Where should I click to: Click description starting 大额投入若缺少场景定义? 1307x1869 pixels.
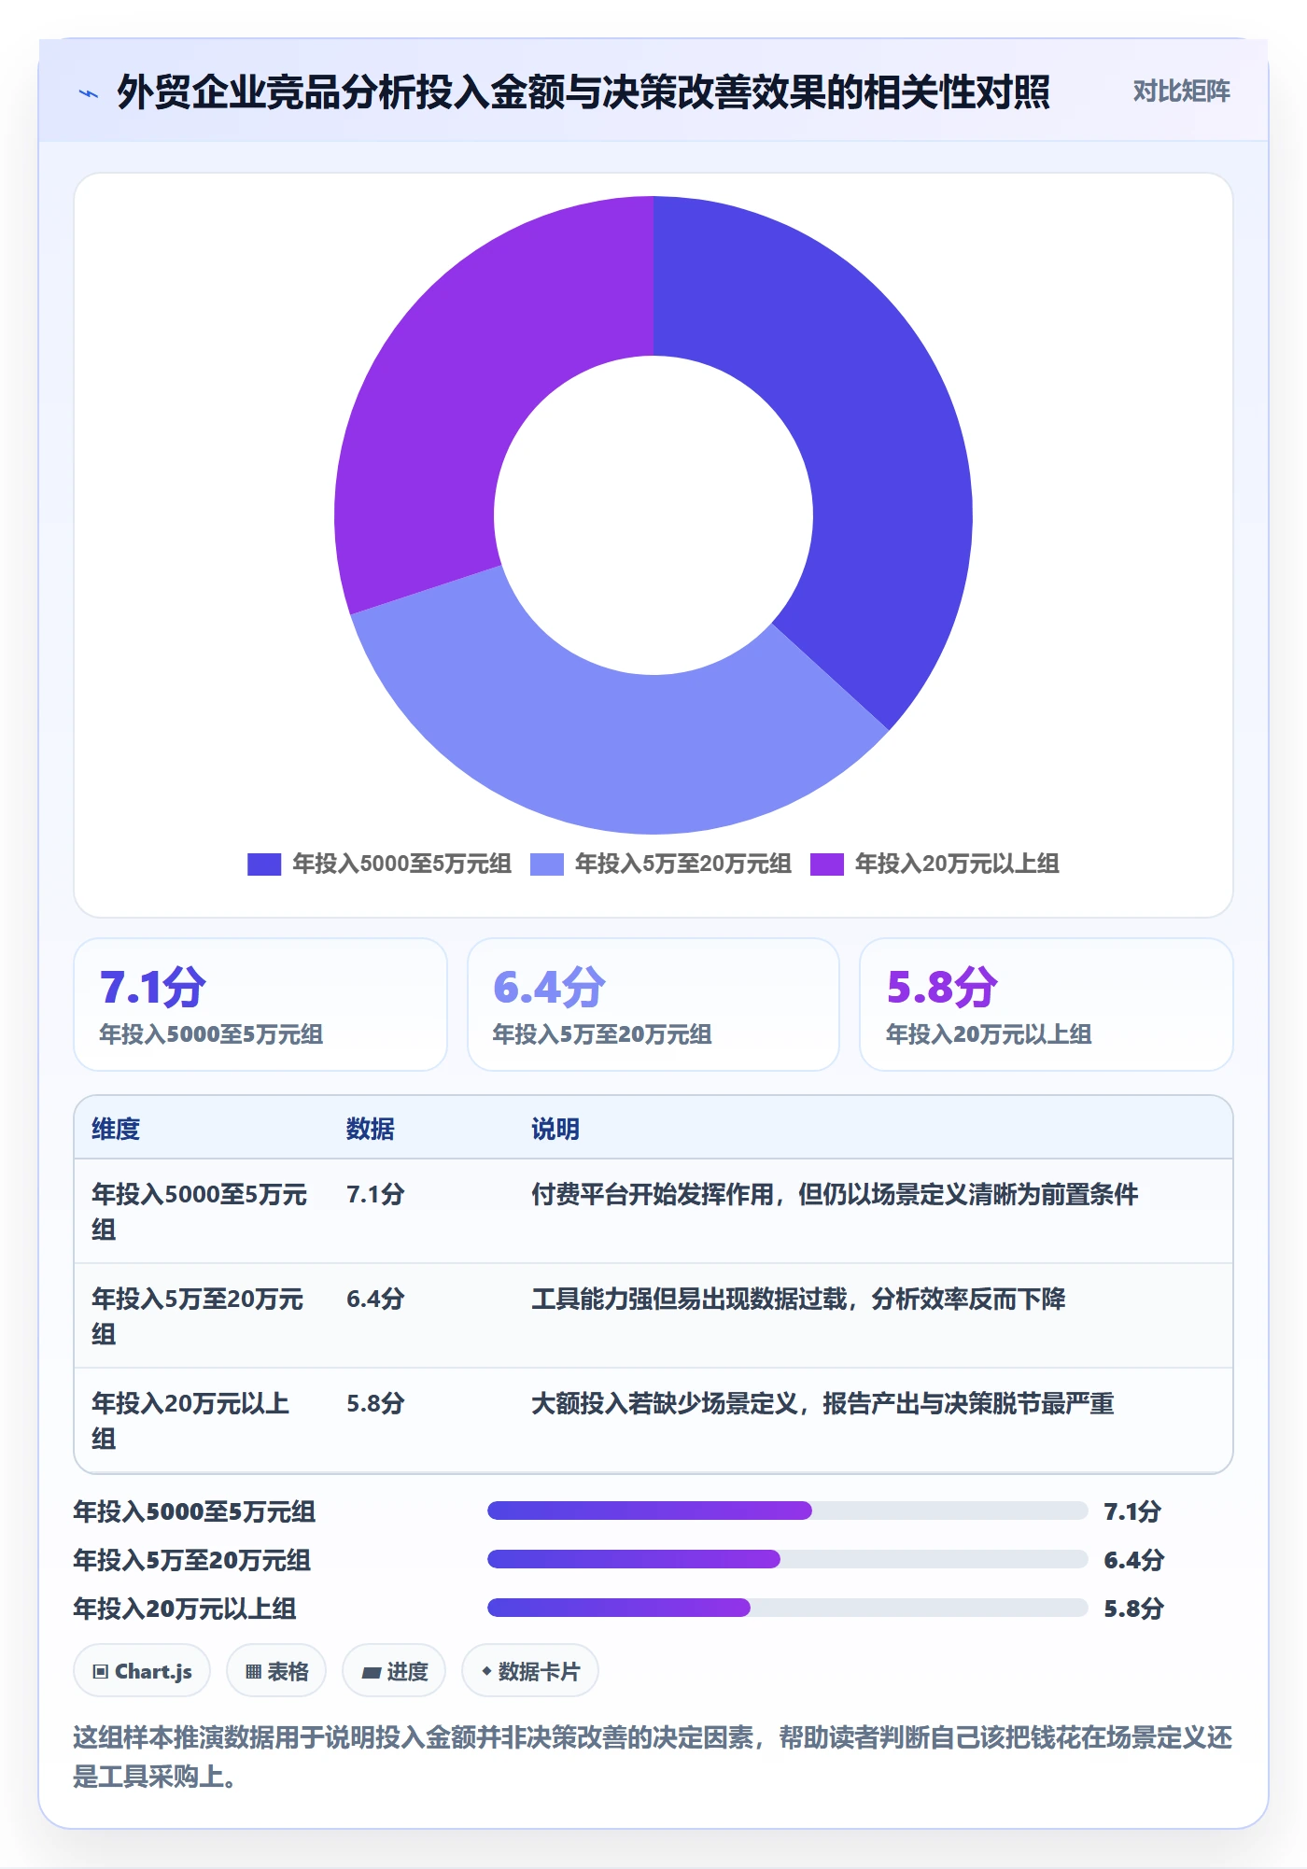[822, 1404]
